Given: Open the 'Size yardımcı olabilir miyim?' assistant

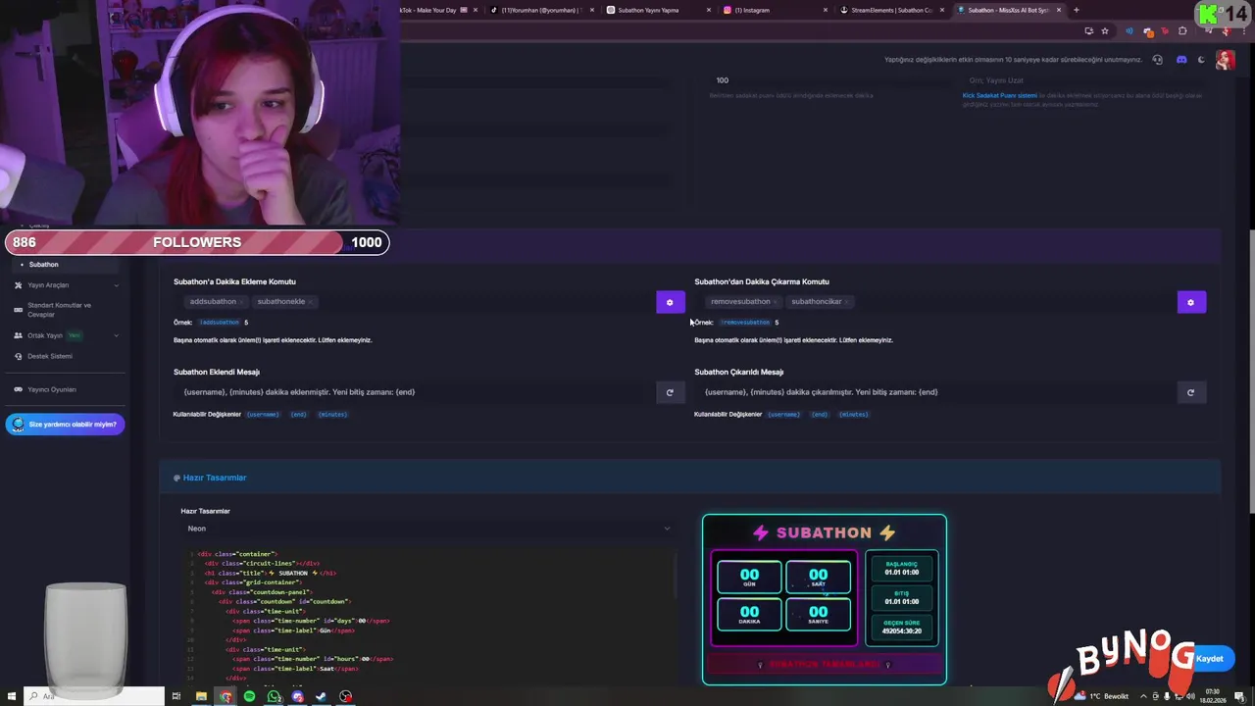Looking at the screenshot, I should pyautogui.click(x=65, y=425).
